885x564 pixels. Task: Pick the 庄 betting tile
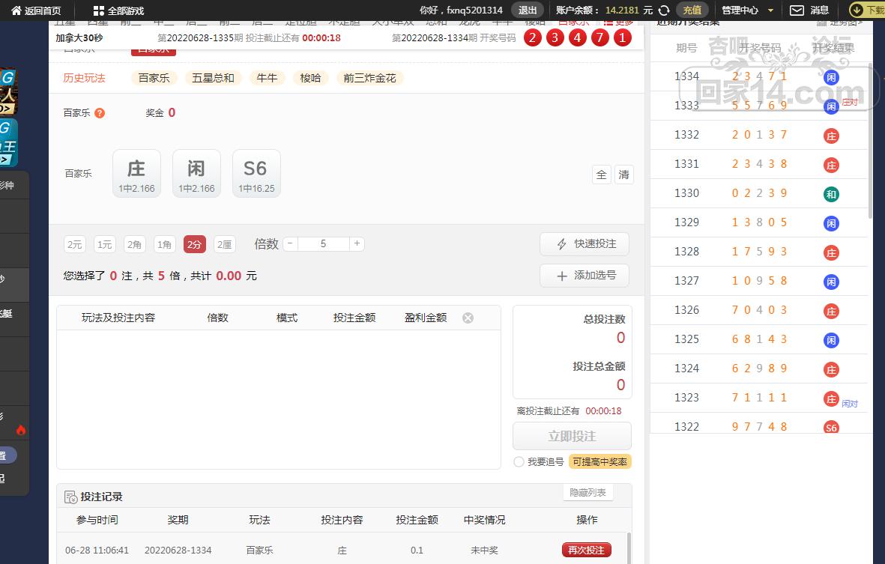click(x=136, y=173)
